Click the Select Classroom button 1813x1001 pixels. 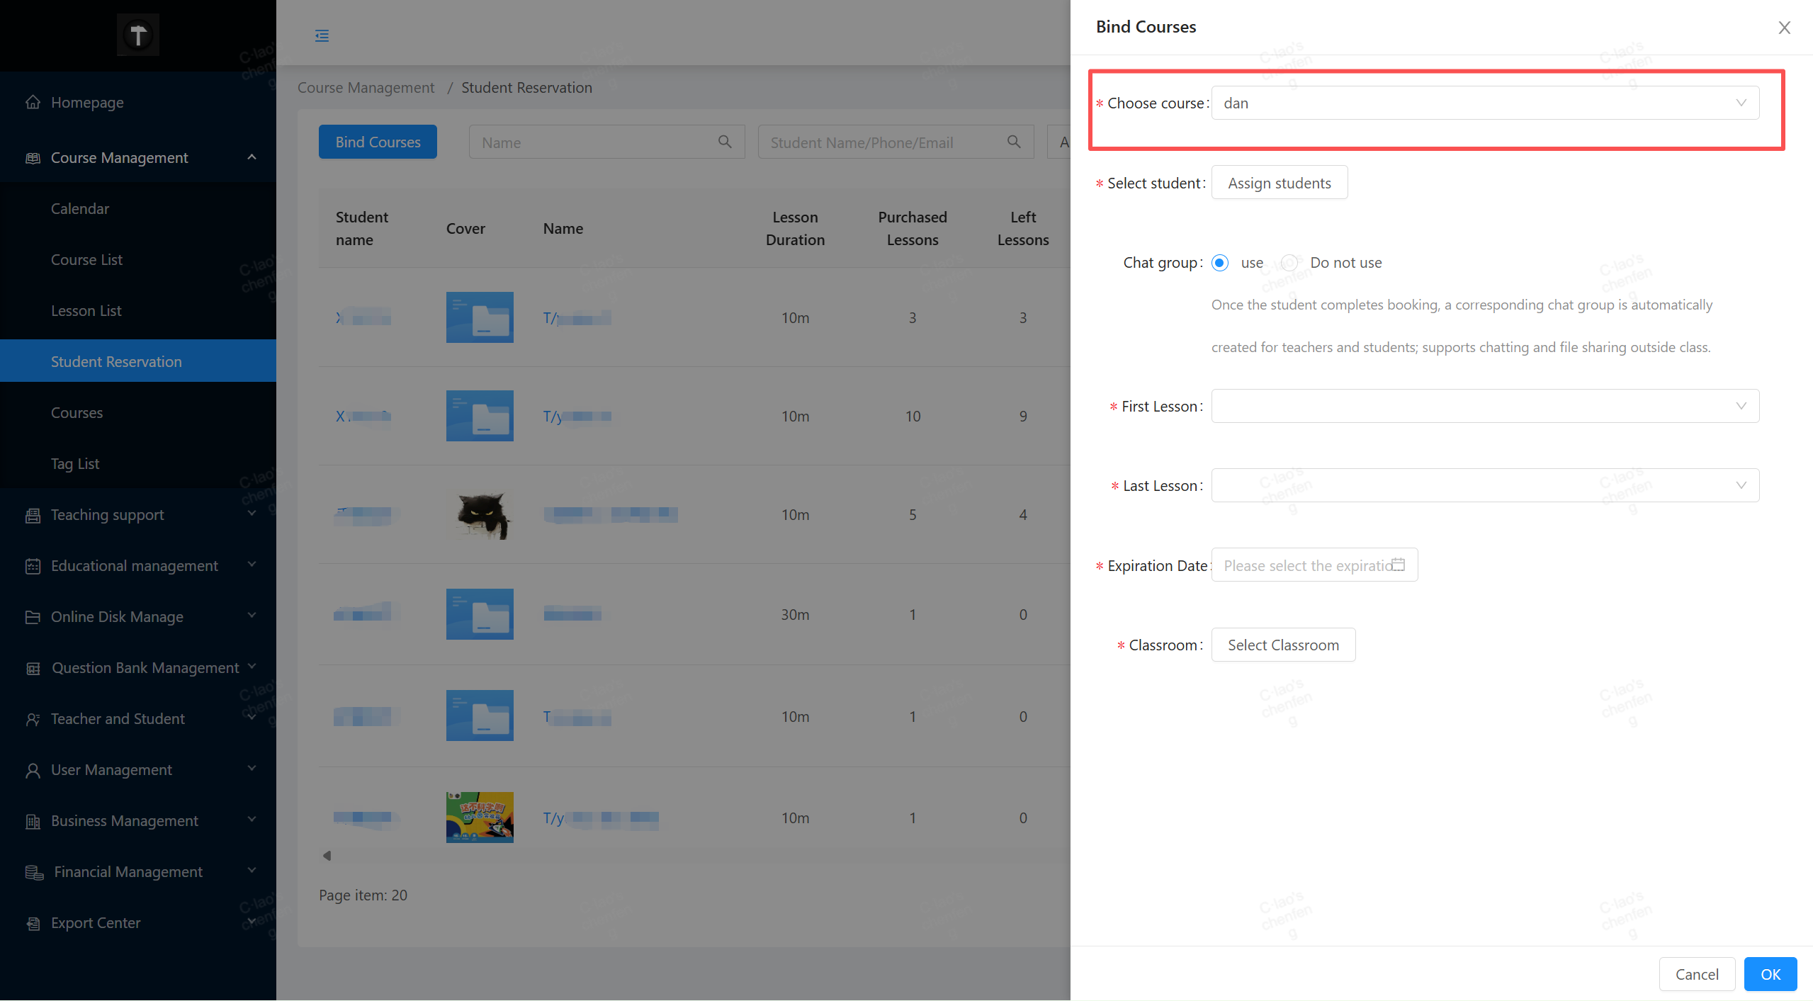point(1282,645)
